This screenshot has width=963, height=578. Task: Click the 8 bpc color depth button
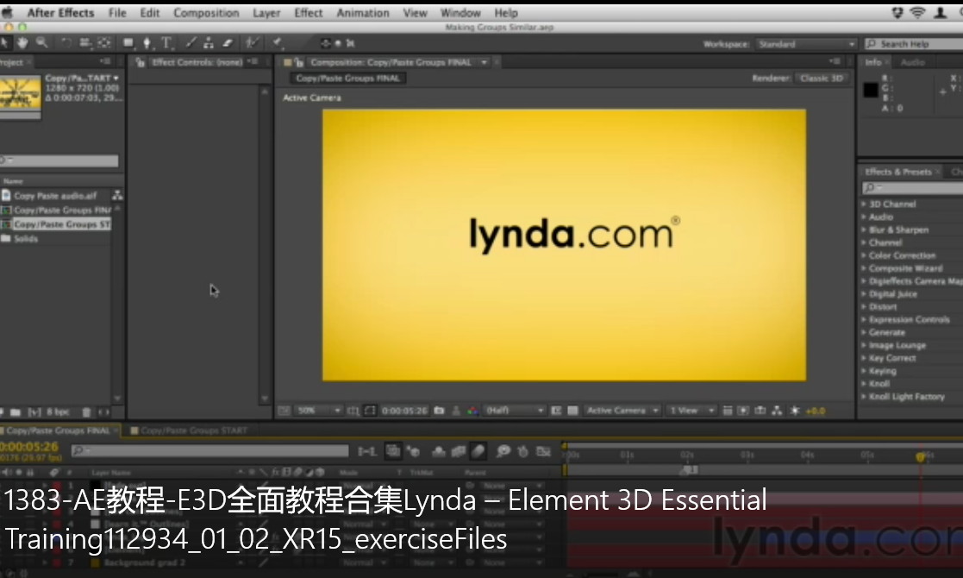pos(59,412)
